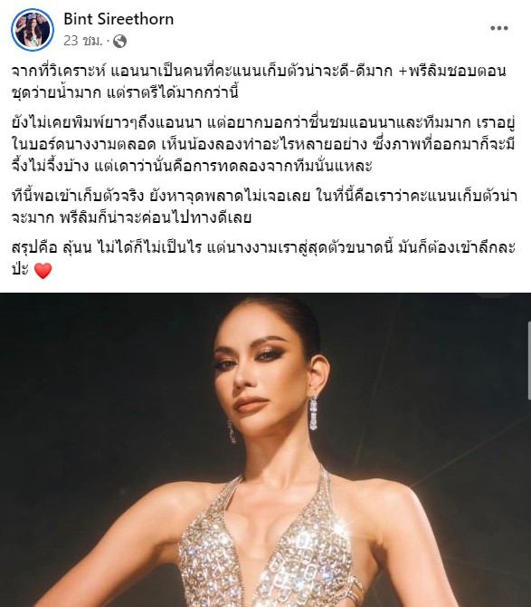Click the line จะมาก พรีลิมก็น่าจะค่อนไปทางดีเลย

pos(131,217)
